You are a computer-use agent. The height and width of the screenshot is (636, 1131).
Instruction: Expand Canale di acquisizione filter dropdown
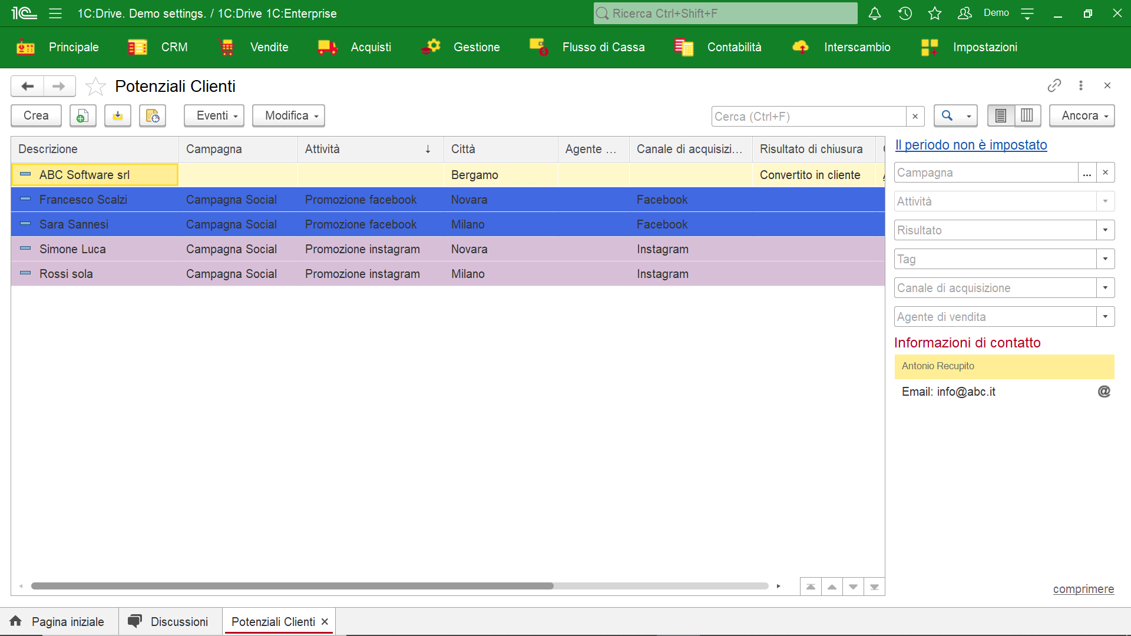point(1105,288)
